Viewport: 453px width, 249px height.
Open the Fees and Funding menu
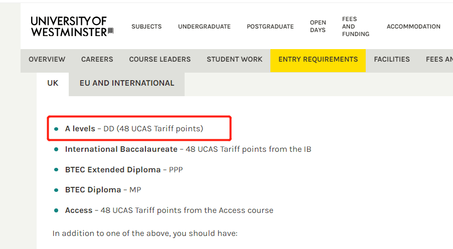355,27
